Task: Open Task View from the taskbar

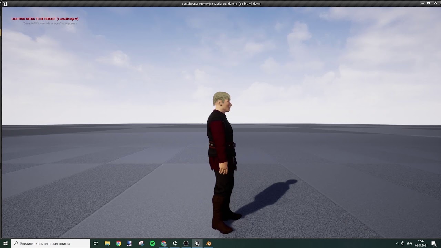Action: 96,243
